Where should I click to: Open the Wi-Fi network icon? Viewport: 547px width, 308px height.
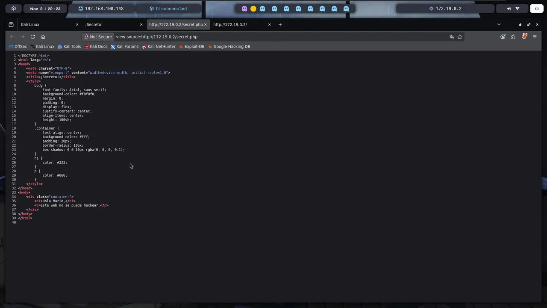[518, 9]
